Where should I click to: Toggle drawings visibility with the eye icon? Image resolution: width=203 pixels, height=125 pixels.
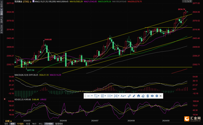click(152, 96)
